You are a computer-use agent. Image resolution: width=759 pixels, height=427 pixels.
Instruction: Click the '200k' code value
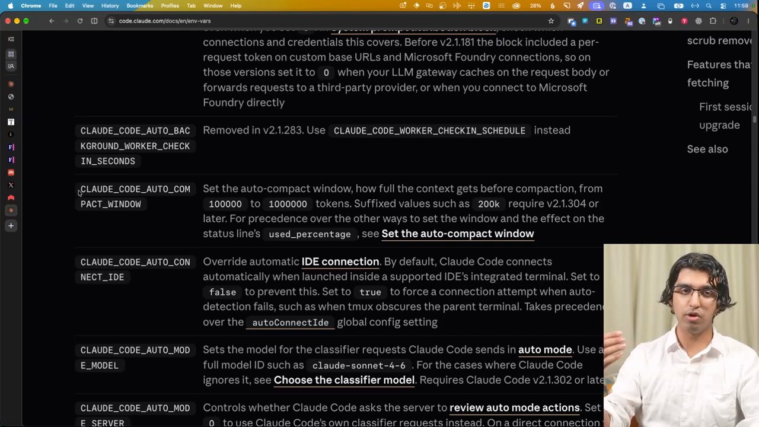[489, 204]
